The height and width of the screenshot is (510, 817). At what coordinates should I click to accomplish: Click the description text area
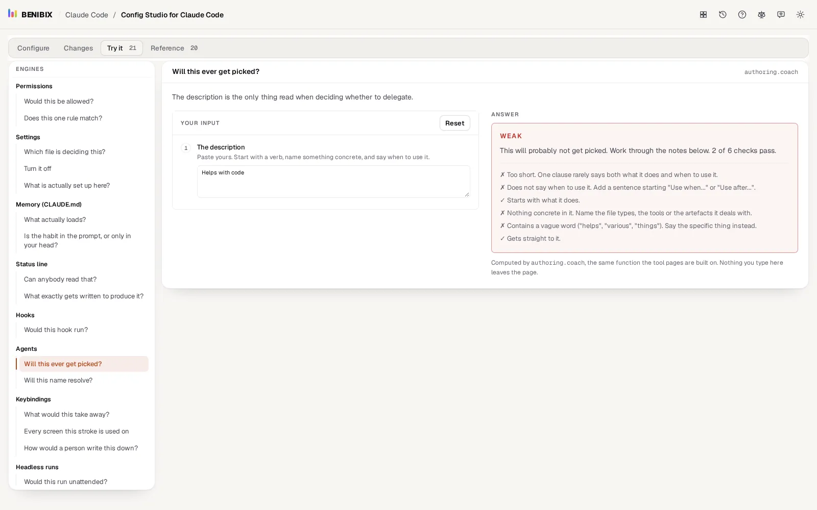click(x=333, y=182)
